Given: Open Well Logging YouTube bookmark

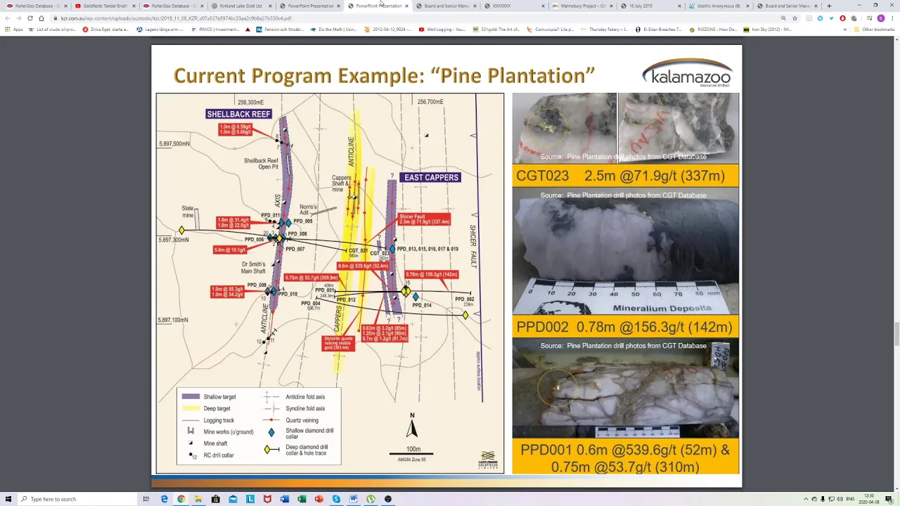Looking at the screenshot, I should tap(442, 30).
